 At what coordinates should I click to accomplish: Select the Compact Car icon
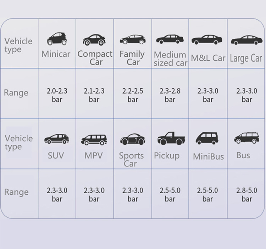(94, 39)
